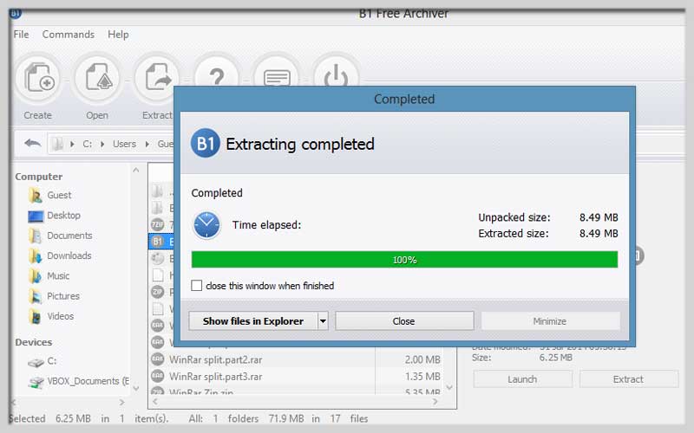
Task: Click Computer heading in sidebar
Action: click(38, 177)
